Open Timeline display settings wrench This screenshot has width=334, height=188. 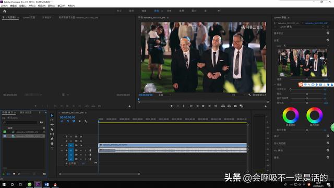(86, 121)
